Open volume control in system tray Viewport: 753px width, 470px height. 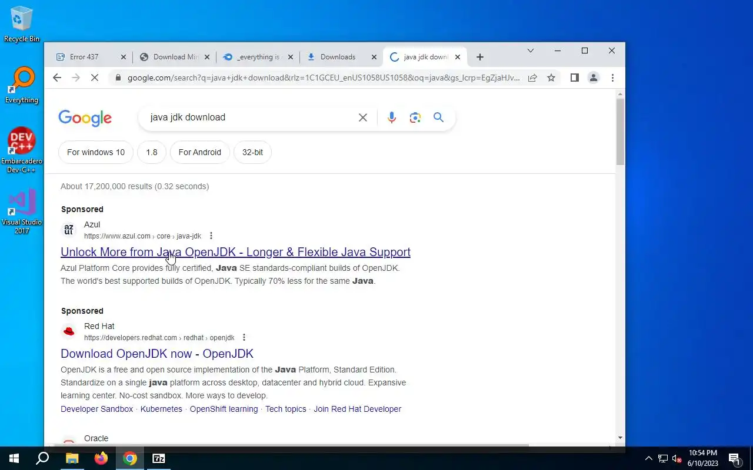677,459
